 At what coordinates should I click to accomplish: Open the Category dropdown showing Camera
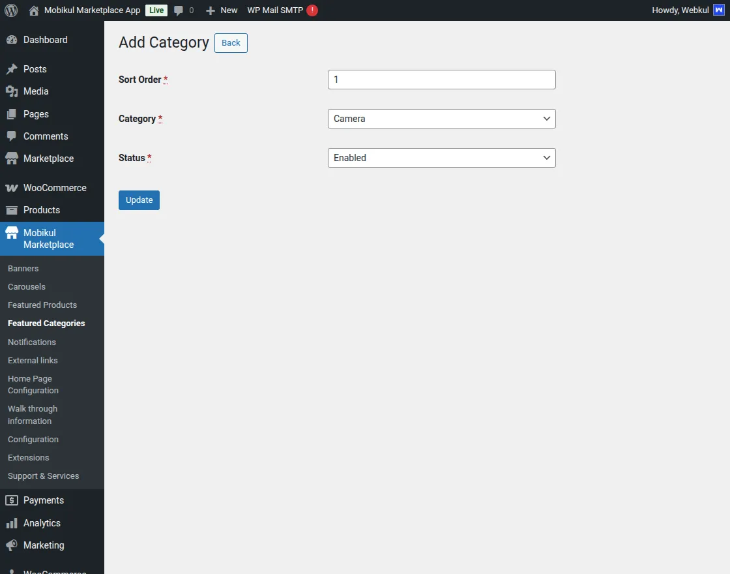coord(441,119)
